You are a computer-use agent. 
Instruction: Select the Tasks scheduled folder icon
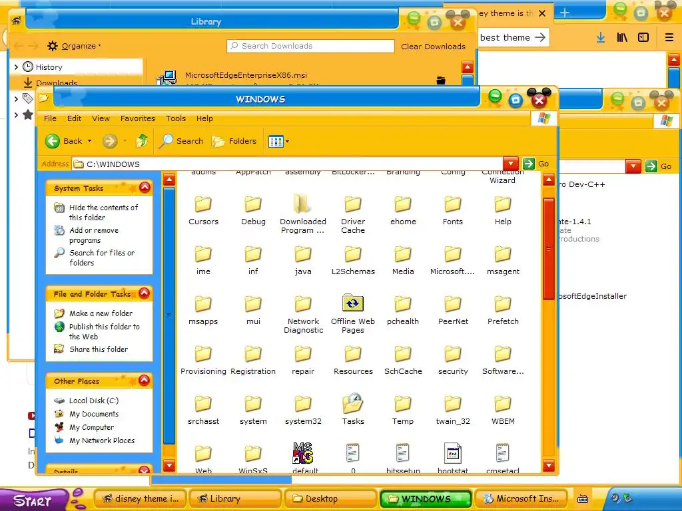point(353,404)
